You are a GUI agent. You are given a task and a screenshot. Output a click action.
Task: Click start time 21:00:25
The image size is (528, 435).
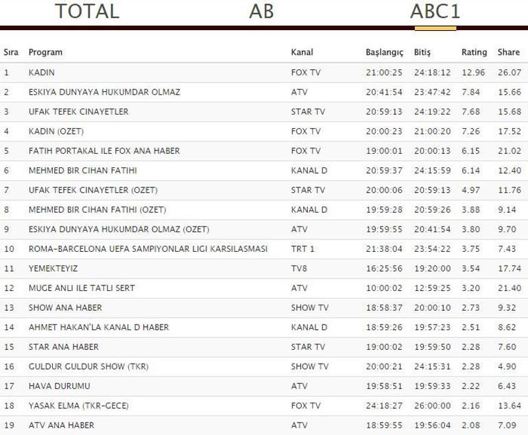click(384, 73)
